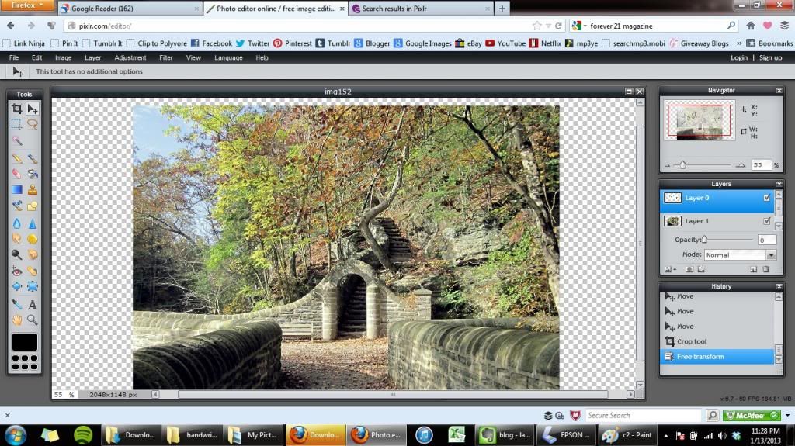Open the Filter menu
Viewport: 795px width, 446px height.
click(x=165, y=57)
